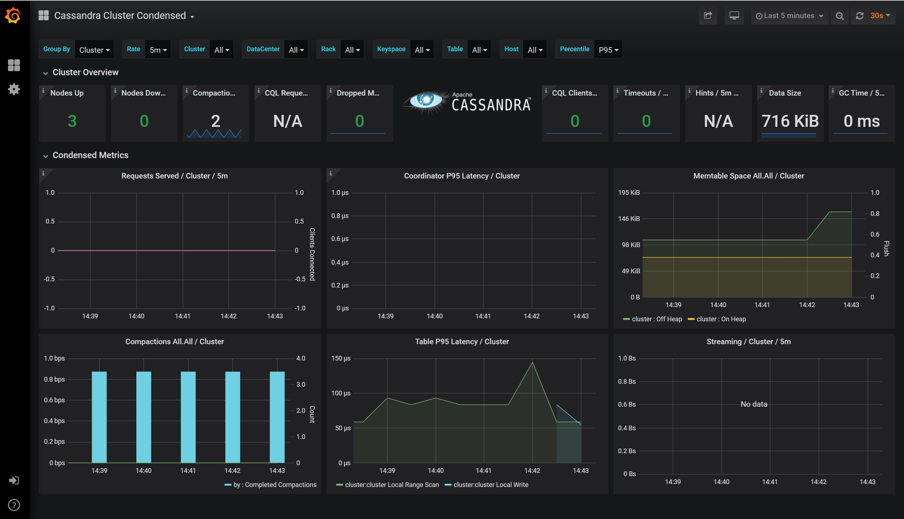
Task: Click the Keyspace All filter tab
Action: [x=420, y=49]
